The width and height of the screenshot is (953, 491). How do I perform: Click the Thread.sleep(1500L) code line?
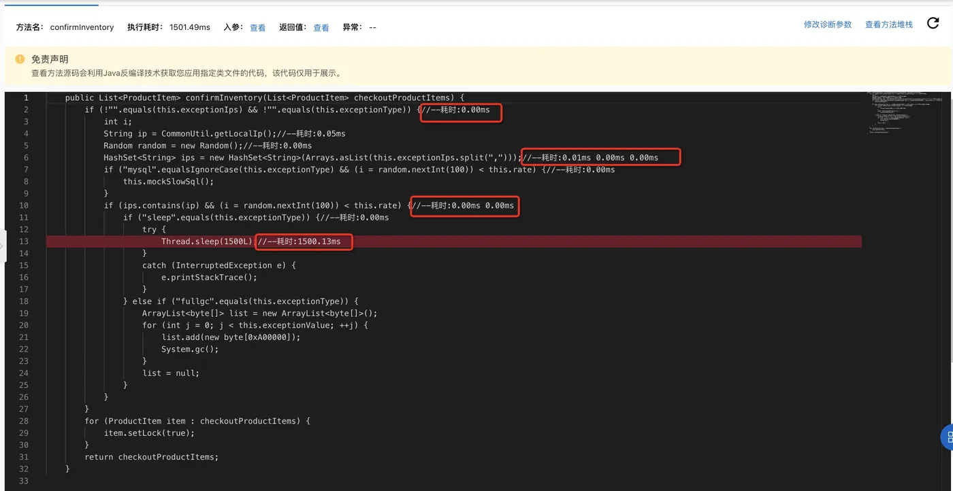(208, 241)
